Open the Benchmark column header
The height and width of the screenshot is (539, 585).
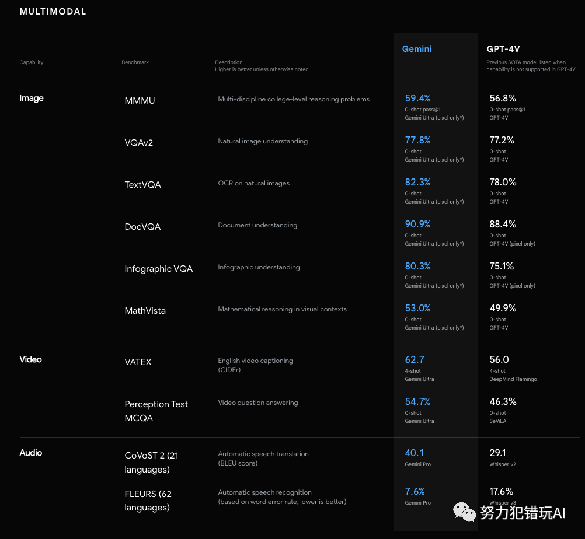135,62
